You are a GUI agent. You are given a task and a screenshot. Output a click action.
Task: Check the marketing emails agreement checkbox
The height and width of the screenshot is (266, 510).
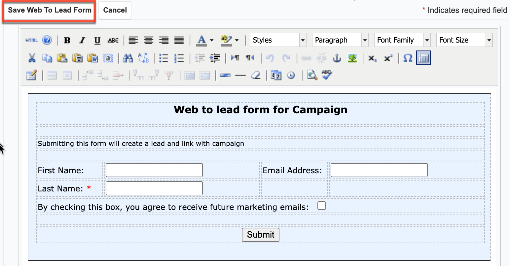(x=322, y=206)
